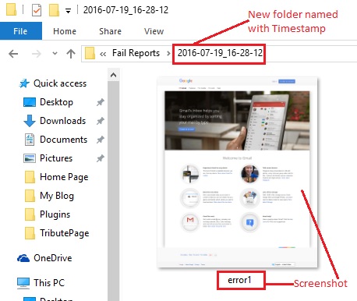
Task: Click the New folder icon in quick access toolbar
Action: [54, 10]
